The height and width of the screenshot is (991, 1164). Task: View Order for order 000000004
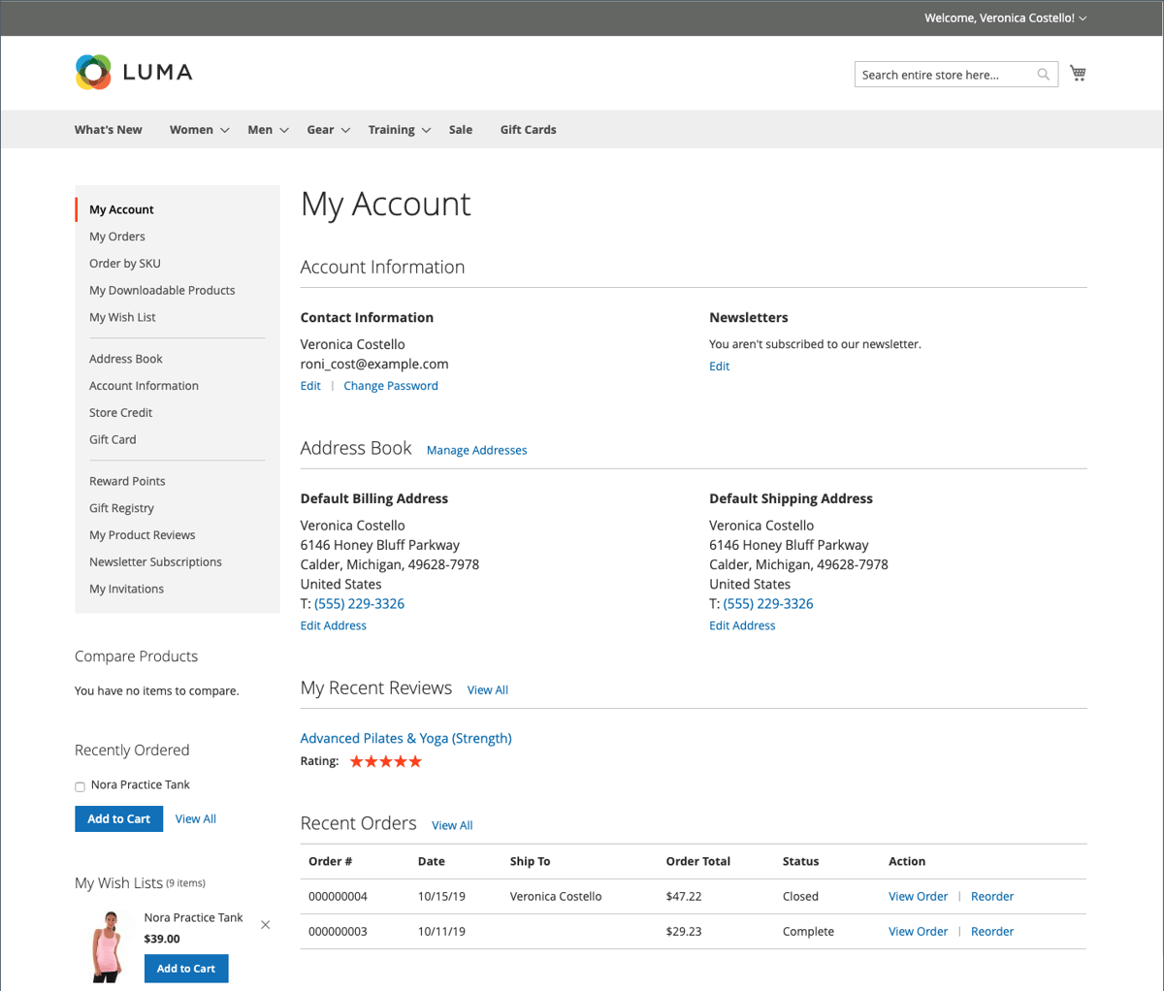coord(918,896)
